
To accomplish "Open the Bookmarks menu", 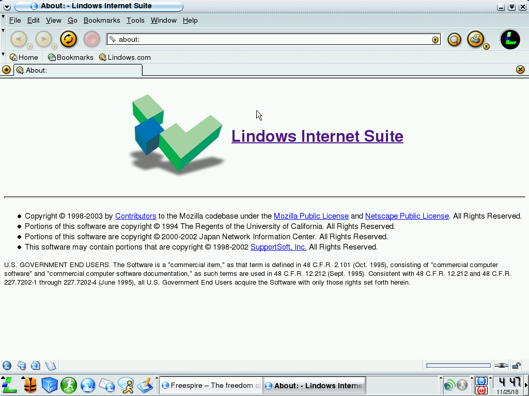I will 102,20.
